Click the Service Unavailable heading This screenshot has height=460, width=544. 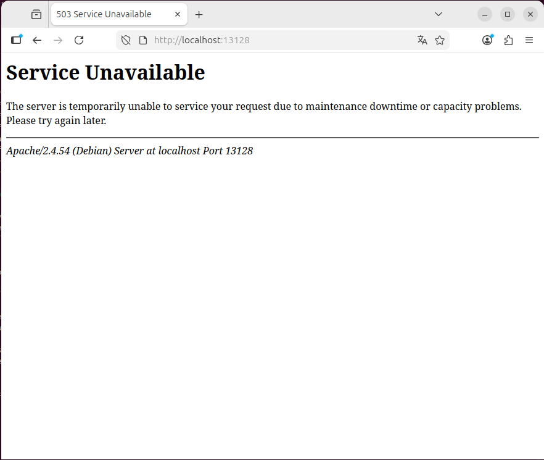point(105,73)
